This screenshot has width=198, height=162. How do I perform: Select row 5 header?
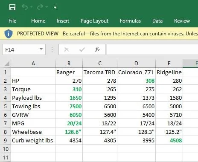pyautogui.click(x=6, y=106)
